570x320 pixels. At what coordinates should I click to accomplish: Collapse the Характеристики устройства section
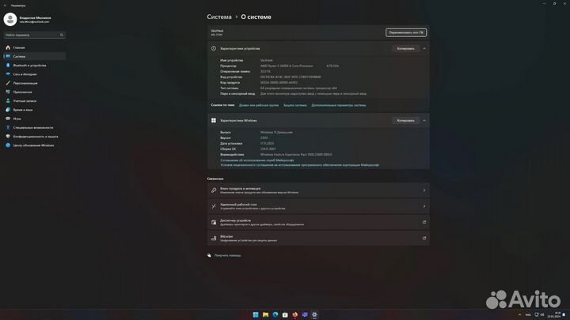(x=425, y=48)
